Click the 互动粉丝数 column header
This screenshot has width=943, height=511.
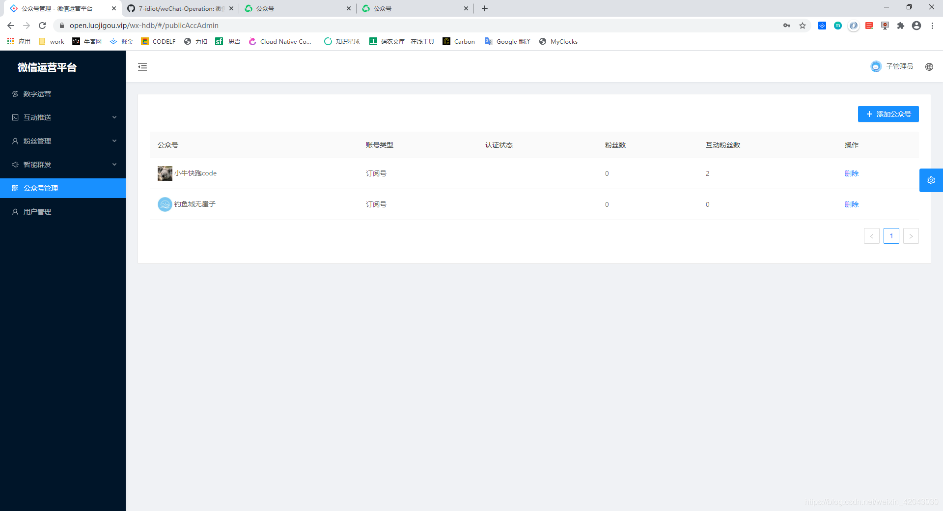(x=723, y=145)
